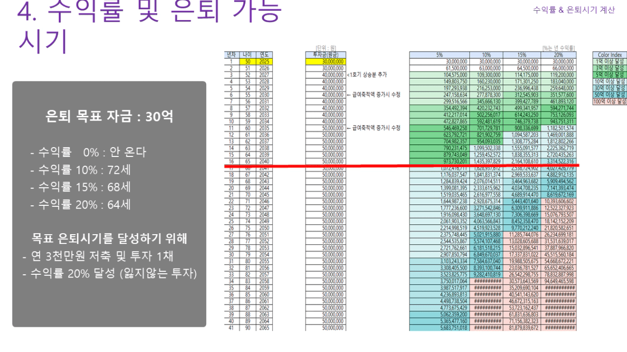The image size is (627, 352).
Task: Click the line '수익률 0% : 안 온다'
Action: click(x=88, y=152)
